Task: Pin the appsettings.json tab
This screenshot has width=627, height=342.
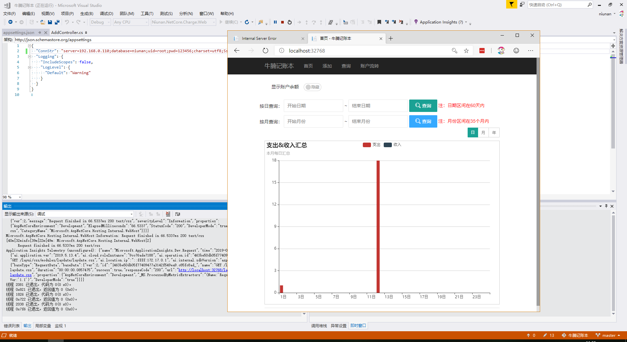Action: click(x=40, y=33)
